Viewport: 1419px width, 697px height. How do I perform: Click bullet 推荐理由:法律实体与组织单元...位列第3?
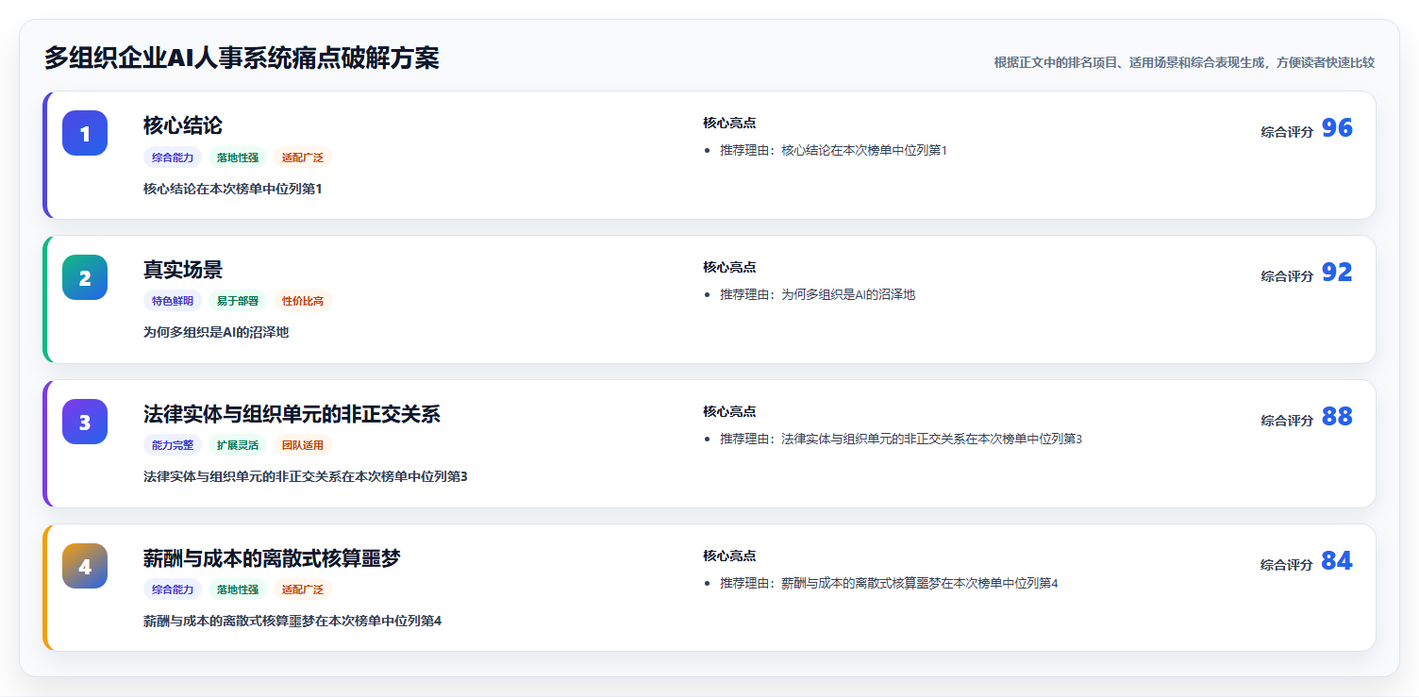coord(901,440)
